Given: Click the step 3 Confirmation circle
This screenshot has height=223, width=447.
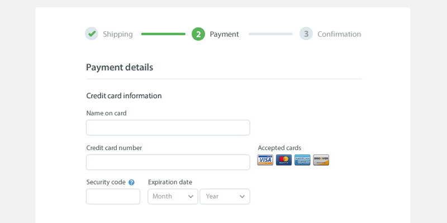Looking at the screenshot, I should [306, 33].
